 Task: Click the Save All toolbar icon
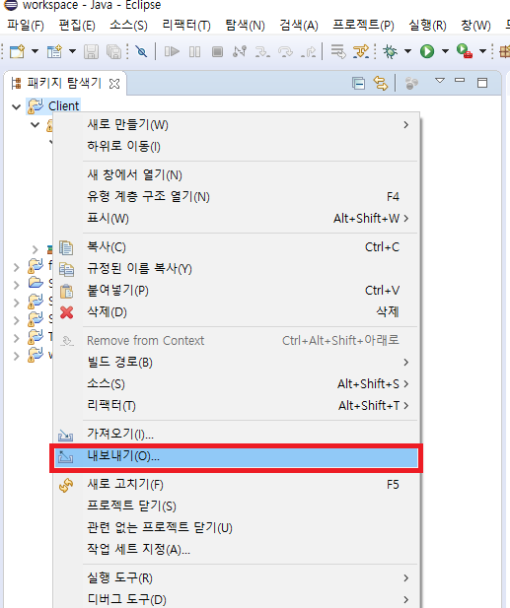coord(113,51)
